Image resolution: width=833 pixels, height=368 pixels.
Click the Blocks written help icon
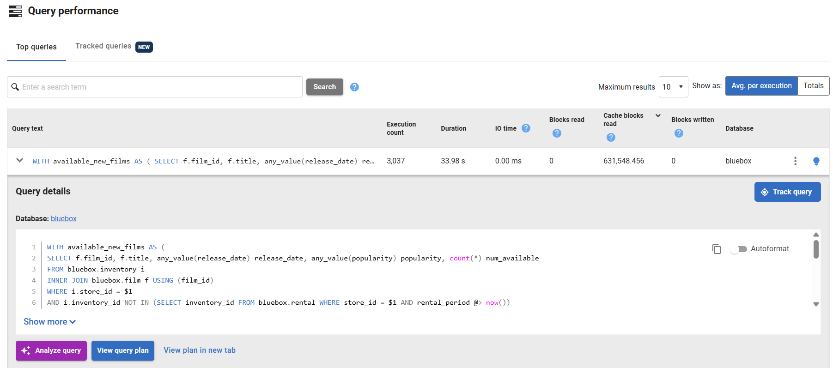678,133
